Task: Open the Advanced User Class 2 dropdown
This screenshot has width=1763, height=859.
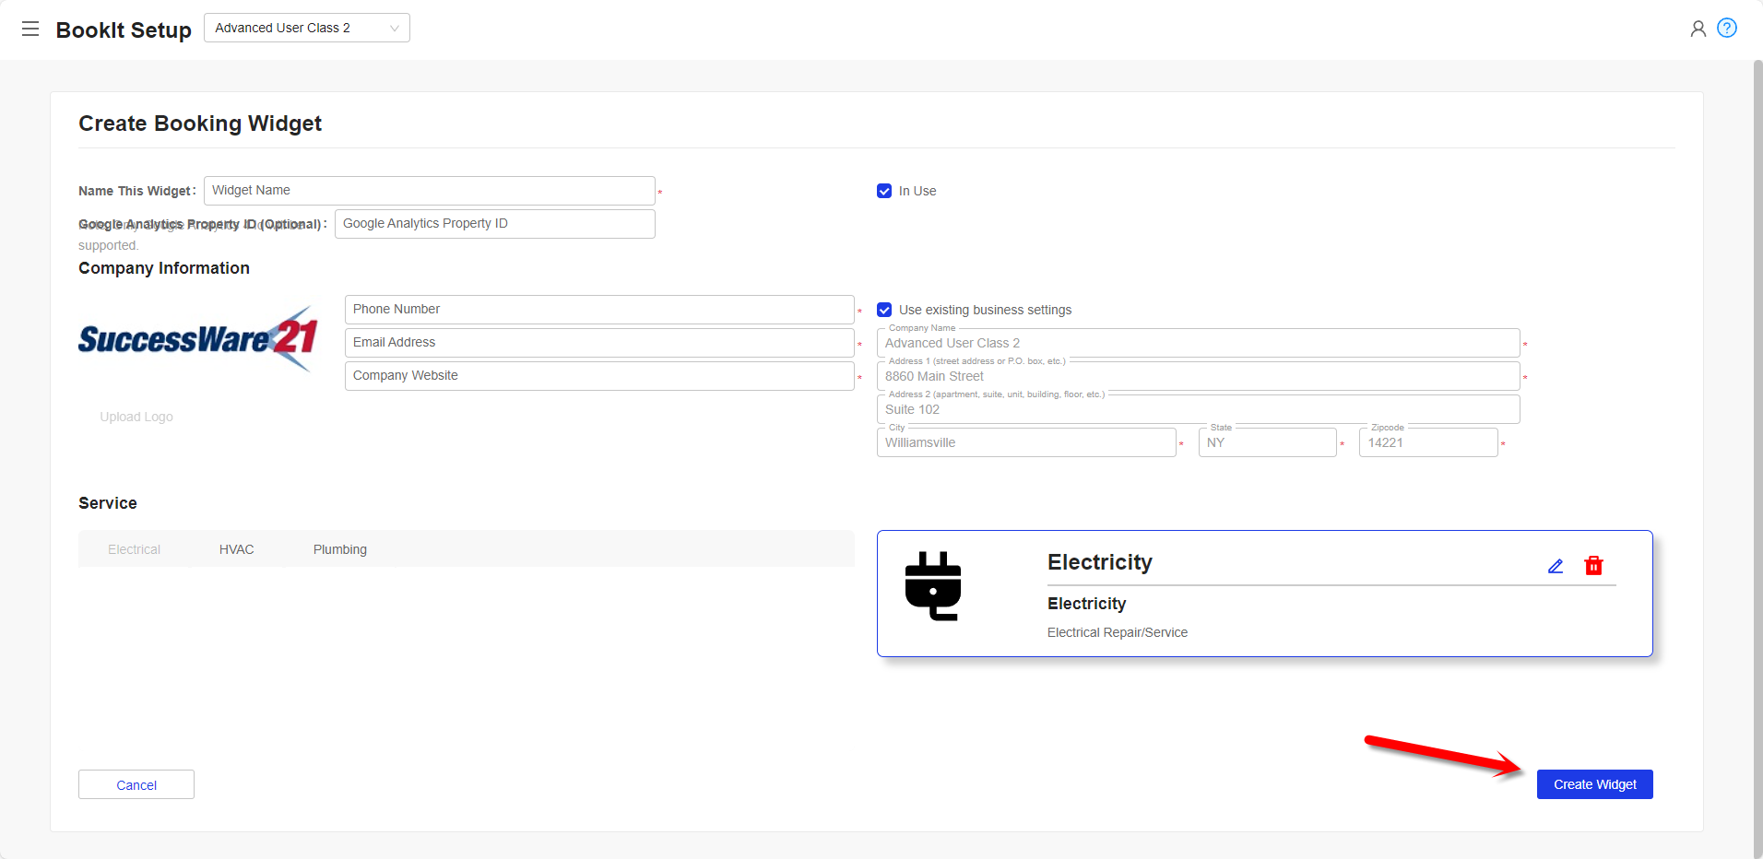Action: 306,28
